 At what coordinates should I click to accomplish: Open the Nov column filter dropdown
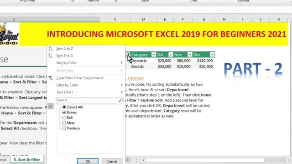190,55
